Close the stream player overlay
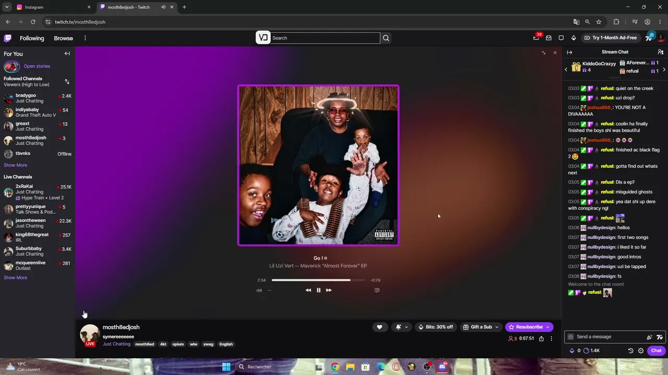668x375 pixels. point(555,53)
